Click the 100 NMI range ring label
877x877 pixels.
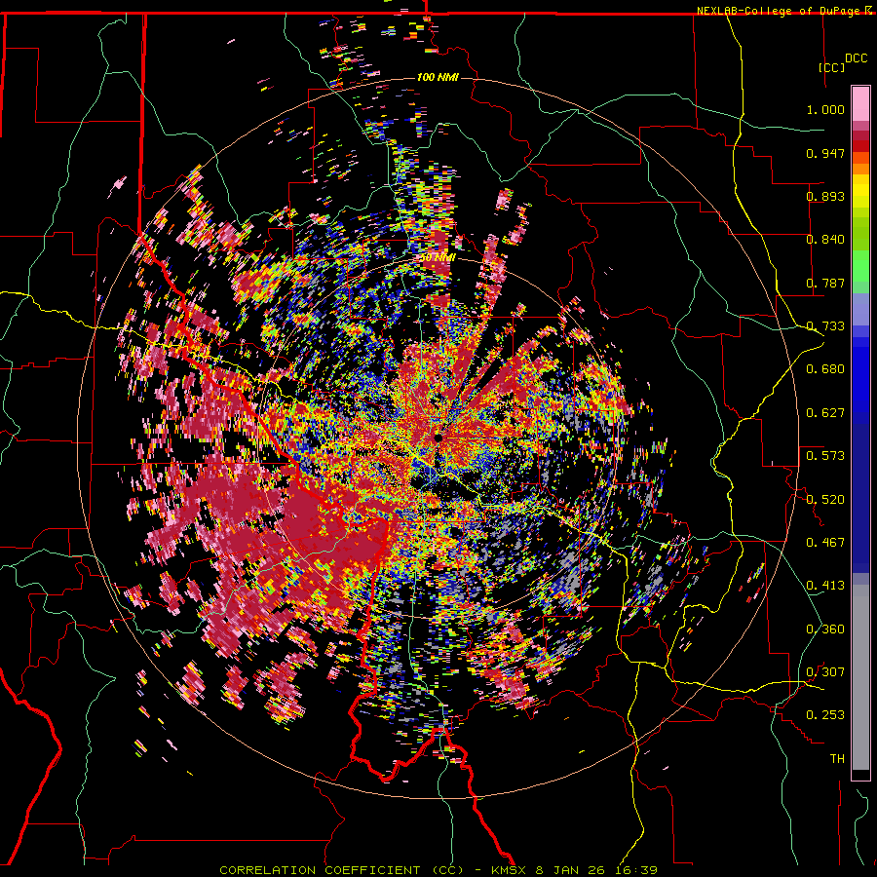click(438, 77)
